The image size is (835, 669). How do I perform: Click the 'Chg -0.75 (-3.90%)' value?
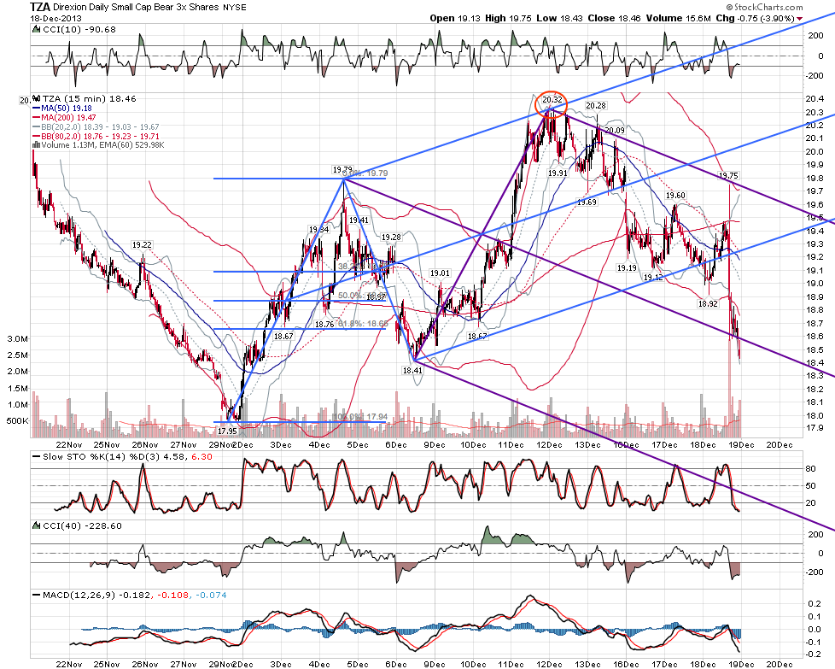coord(755,18)
